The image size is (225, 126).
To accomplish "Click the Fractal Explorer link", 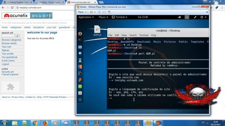I will tap(10, 75).
